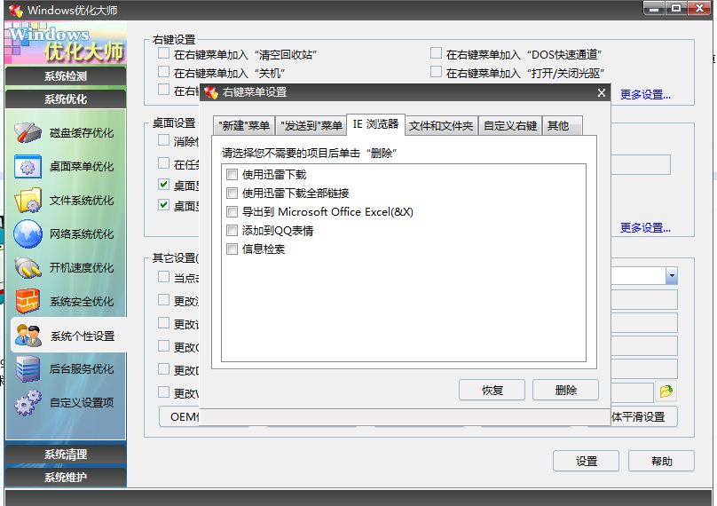Viewport: 717px width, 506px height.
Task: Open the 自定义右键 tab
Action: (510, 126)
